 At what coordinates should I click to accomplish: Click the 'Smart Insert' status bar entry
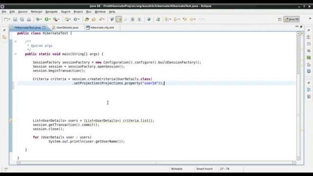pos(204,169)
